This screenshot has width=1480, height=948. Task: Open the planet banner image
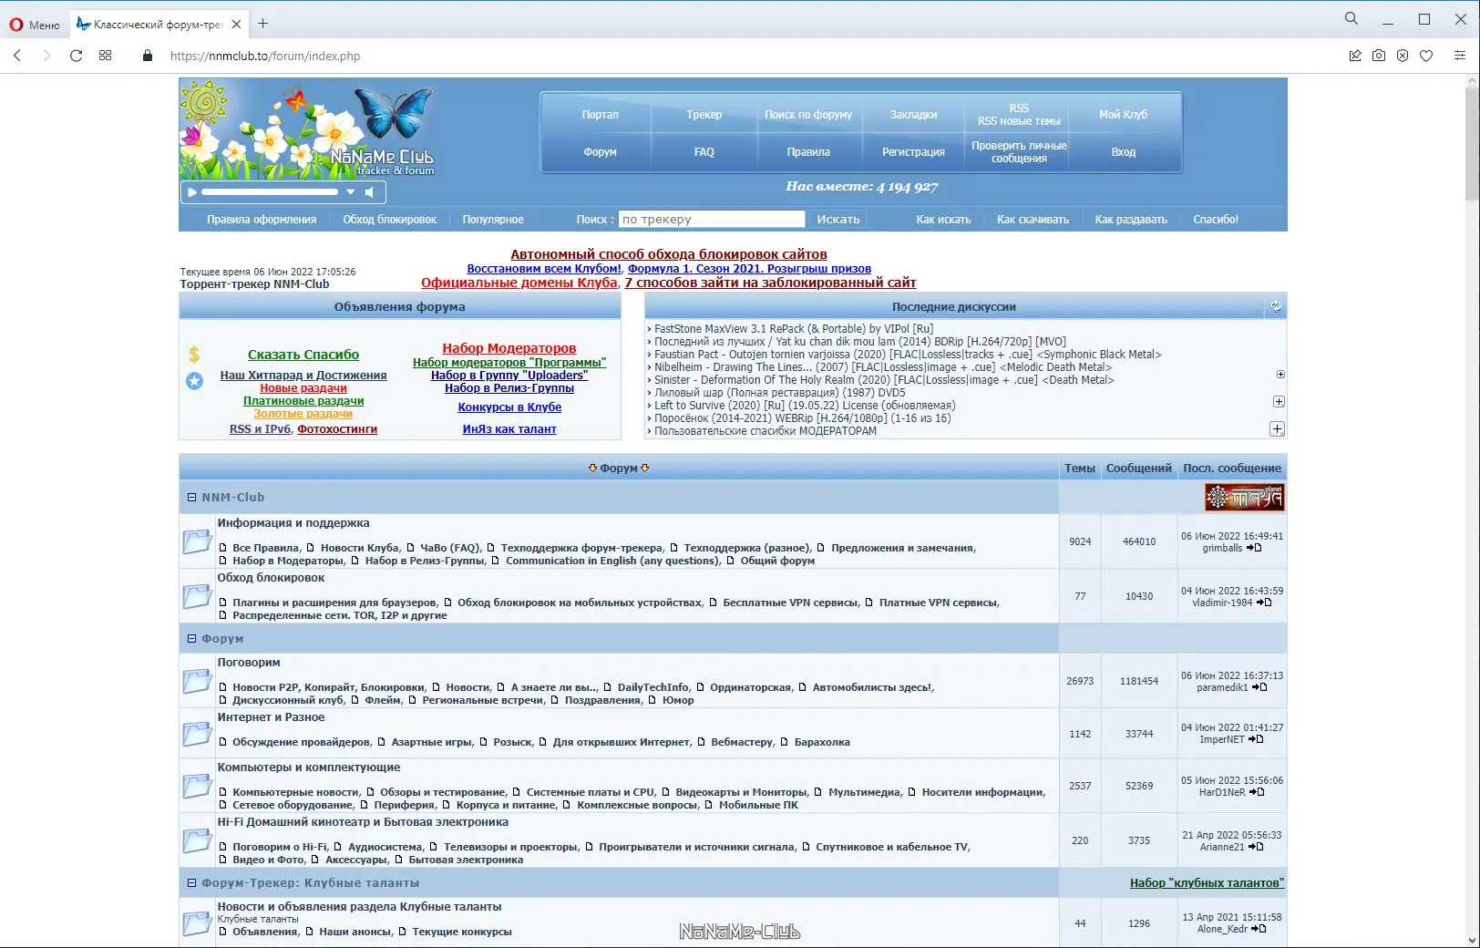tap(1244, 498)
